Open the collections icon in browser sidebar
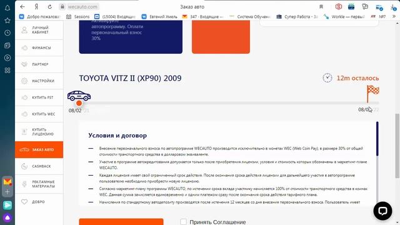This screenshot has width=400, height=225. click(7, 46)
